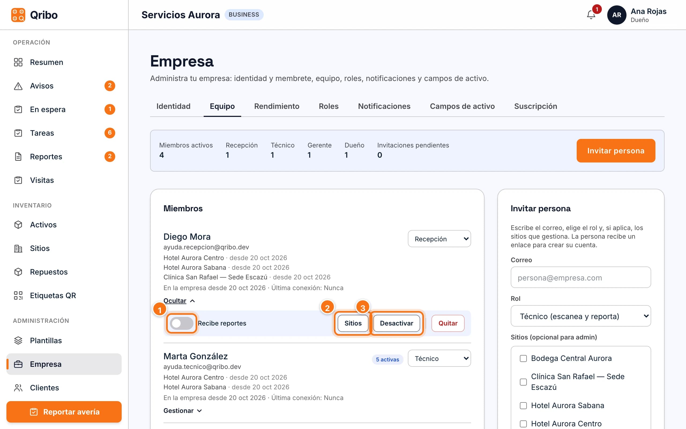
Task: Open the Rol dropdown in invite form
Action: click(x=580, y=316)
